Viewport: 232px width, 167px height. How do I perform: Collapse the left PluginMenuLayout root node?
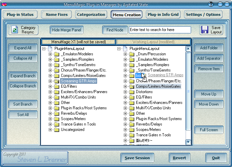(44, 49)
